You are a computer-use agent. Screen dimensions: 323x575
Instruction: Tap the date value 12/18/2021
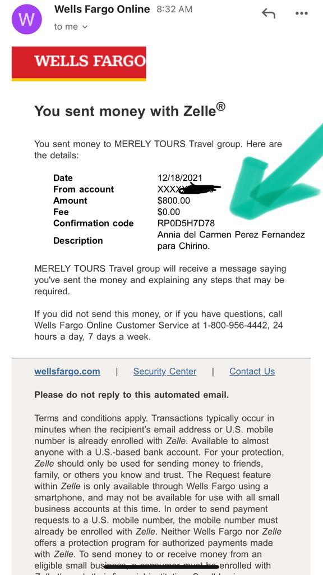(180, 178)
